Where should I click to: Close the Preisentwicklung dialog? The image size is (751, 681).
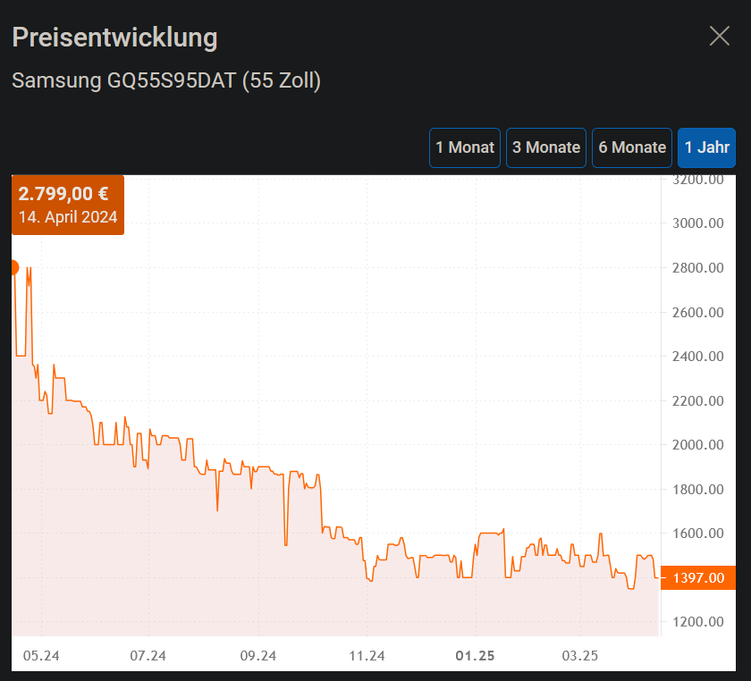pos(720,36)
